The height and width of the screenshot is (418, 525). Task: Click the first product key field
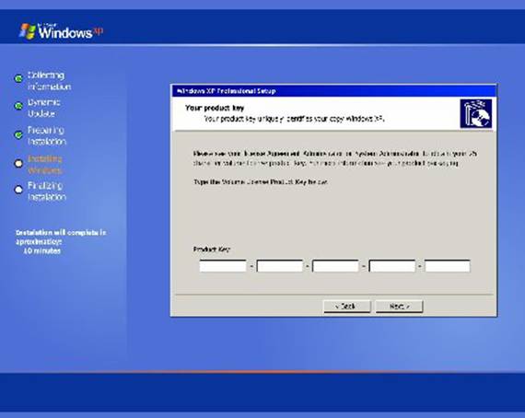point(223,266)
